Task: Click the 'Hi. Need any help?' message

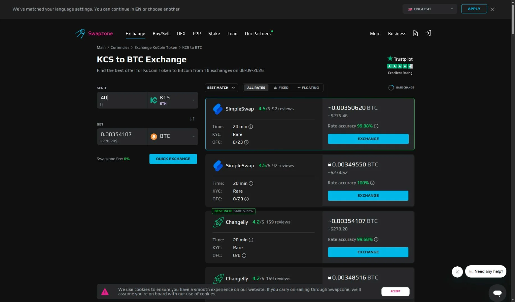Action: click(x=486, y=271)
